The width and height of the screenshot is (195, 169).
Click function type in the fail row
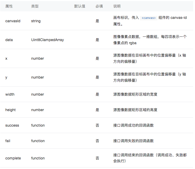[x=38, y=141]
